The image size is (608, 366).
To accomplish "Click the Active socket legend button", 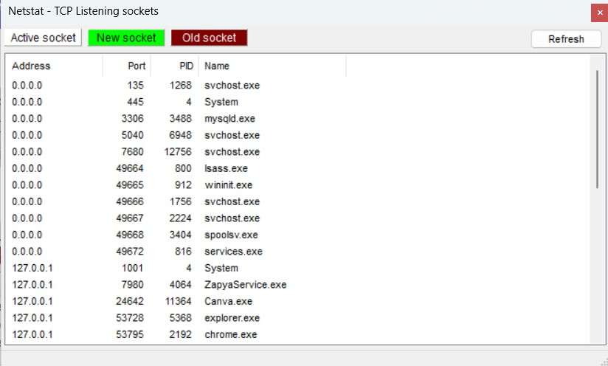I will point(43,38).
